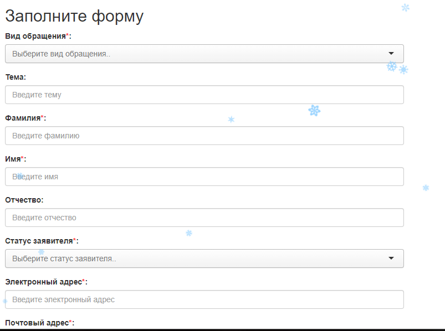The height and width of the screenshot is (331, 445).
Task: Focus the 'Введите отчество' input field
Action: coord(204,218)
